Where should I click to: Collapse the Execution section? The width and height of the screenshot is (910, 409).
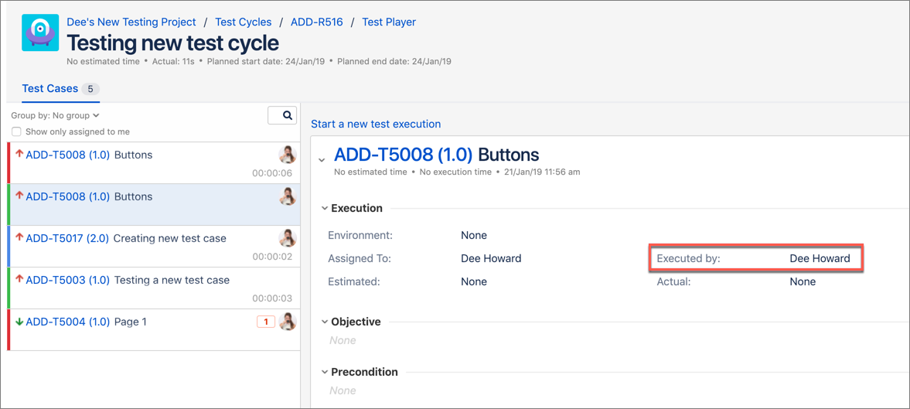pyautogui.click(x=325, y=208)
